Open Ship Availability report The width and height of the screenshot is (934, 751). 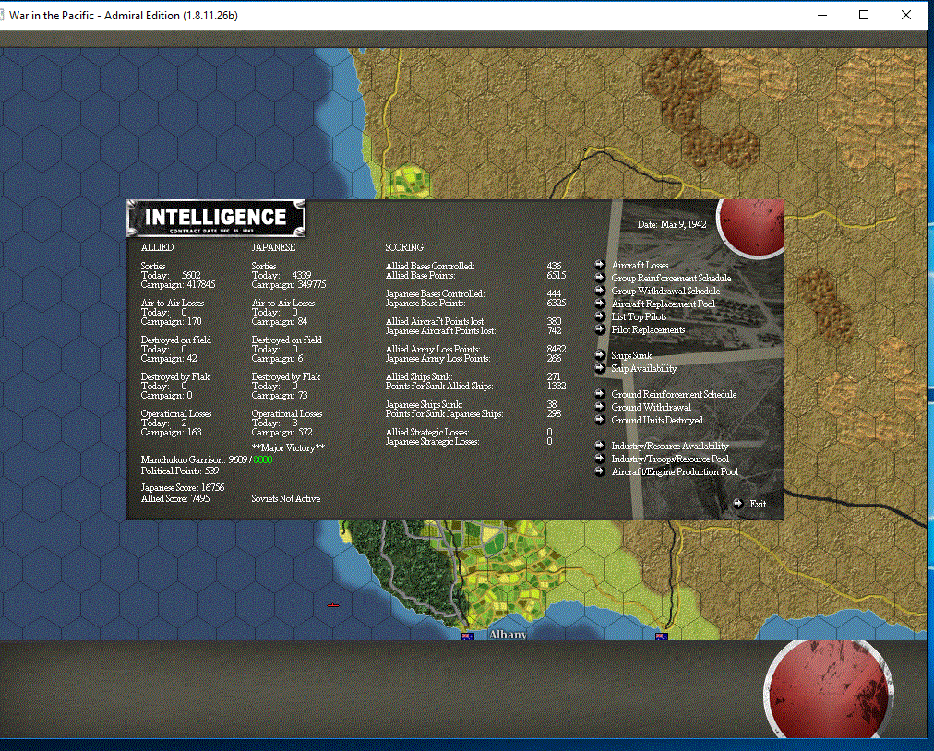(644, 369)
